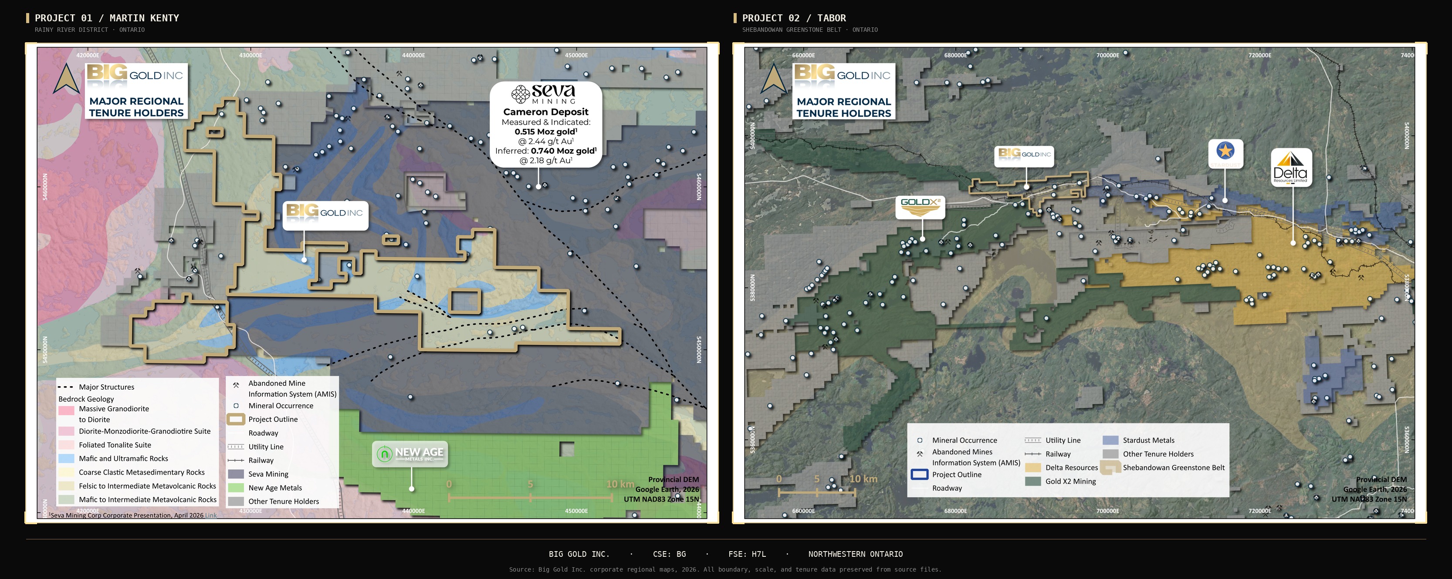Click 'UTM NAD83 Zone 15N' on Martin Kenty map
1452x579 pixels.
click(x=661, y=499)
